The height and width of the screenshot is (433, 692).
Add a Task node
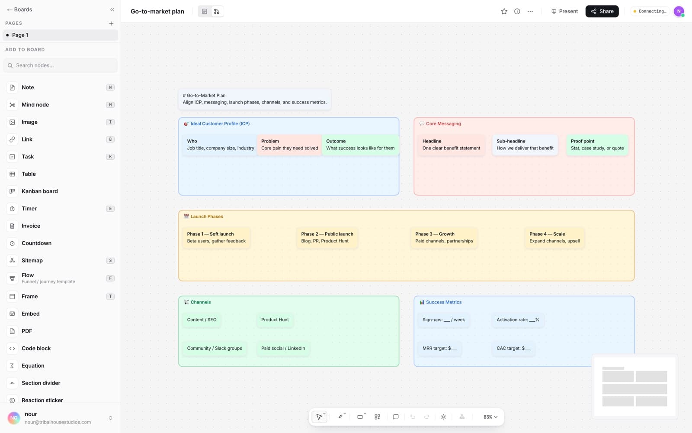(60, 157)
